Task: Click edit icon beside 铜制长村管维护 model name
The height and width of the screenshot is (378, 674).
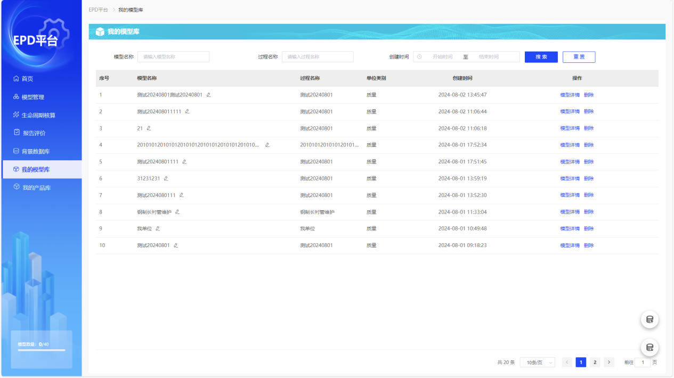Action: 177,212
